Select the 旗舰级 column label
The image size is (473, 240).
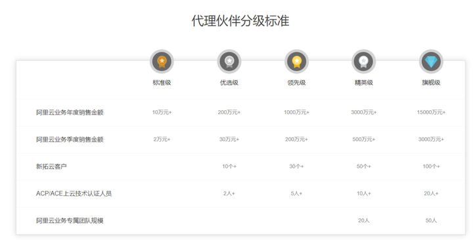(x=431, y=83)
